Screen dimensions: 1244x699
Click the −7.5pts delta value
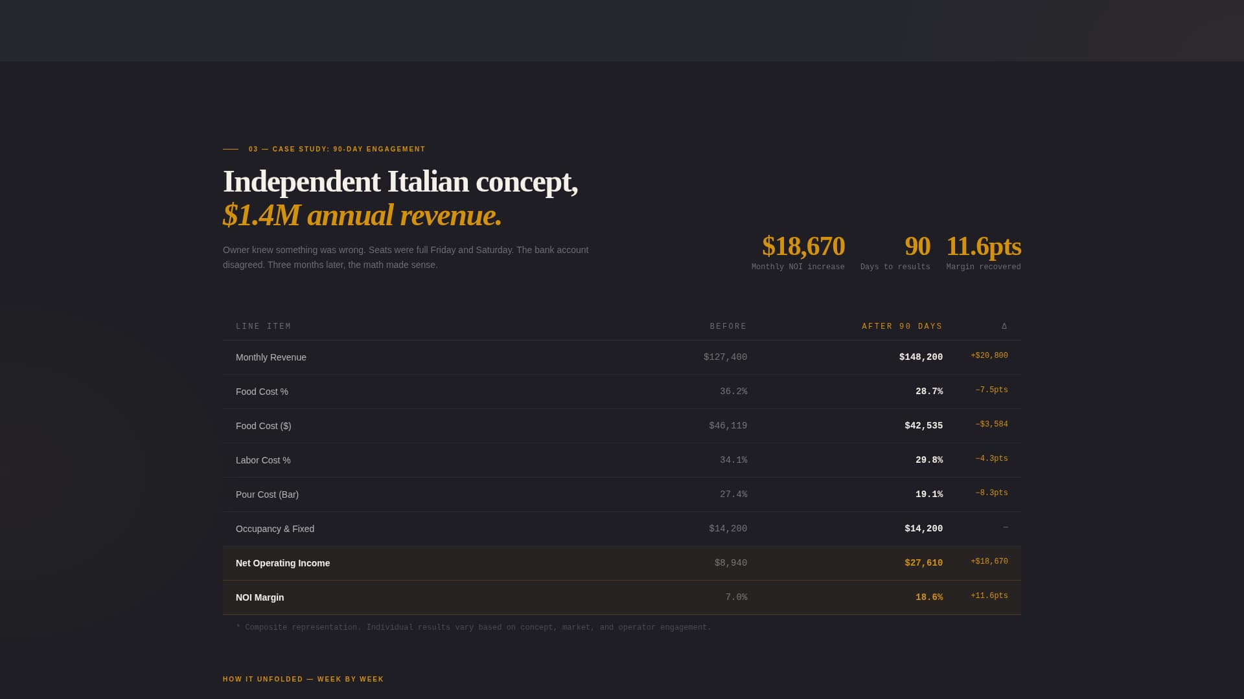pyautogui.click(x=992, y=390)
